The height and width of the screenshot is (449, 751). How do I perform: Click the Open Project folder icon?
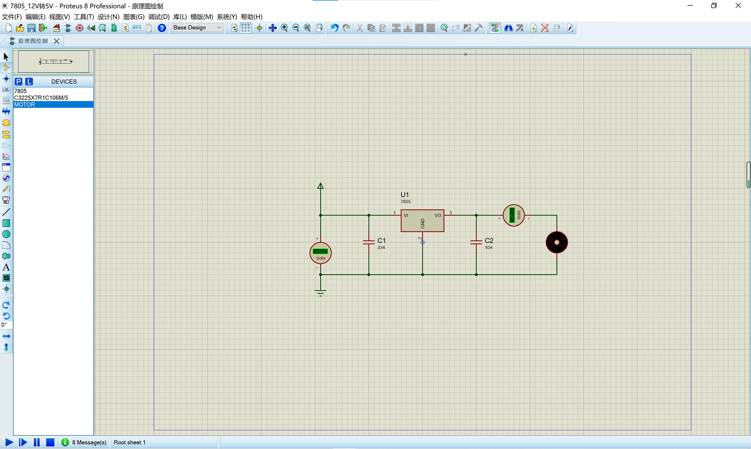(x=20, y=28)
